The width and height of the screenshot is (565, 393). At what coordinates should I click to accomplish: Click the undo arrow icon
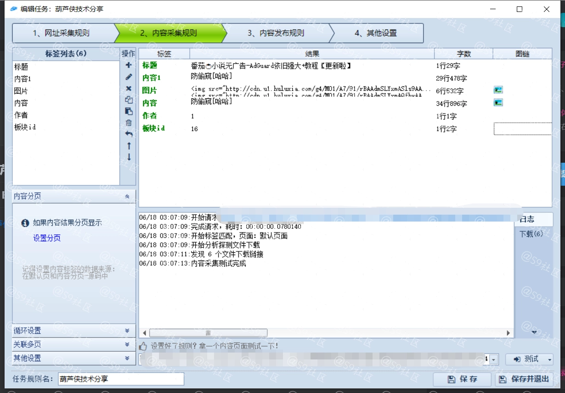click(x=129, y=134)
